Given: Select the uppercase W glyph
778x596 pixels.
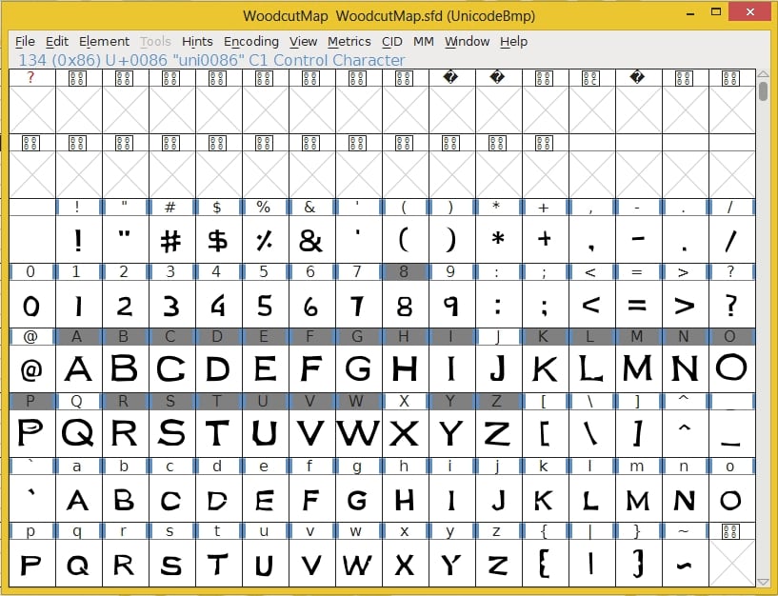Looking at the screenshot, I should point(359,433).
